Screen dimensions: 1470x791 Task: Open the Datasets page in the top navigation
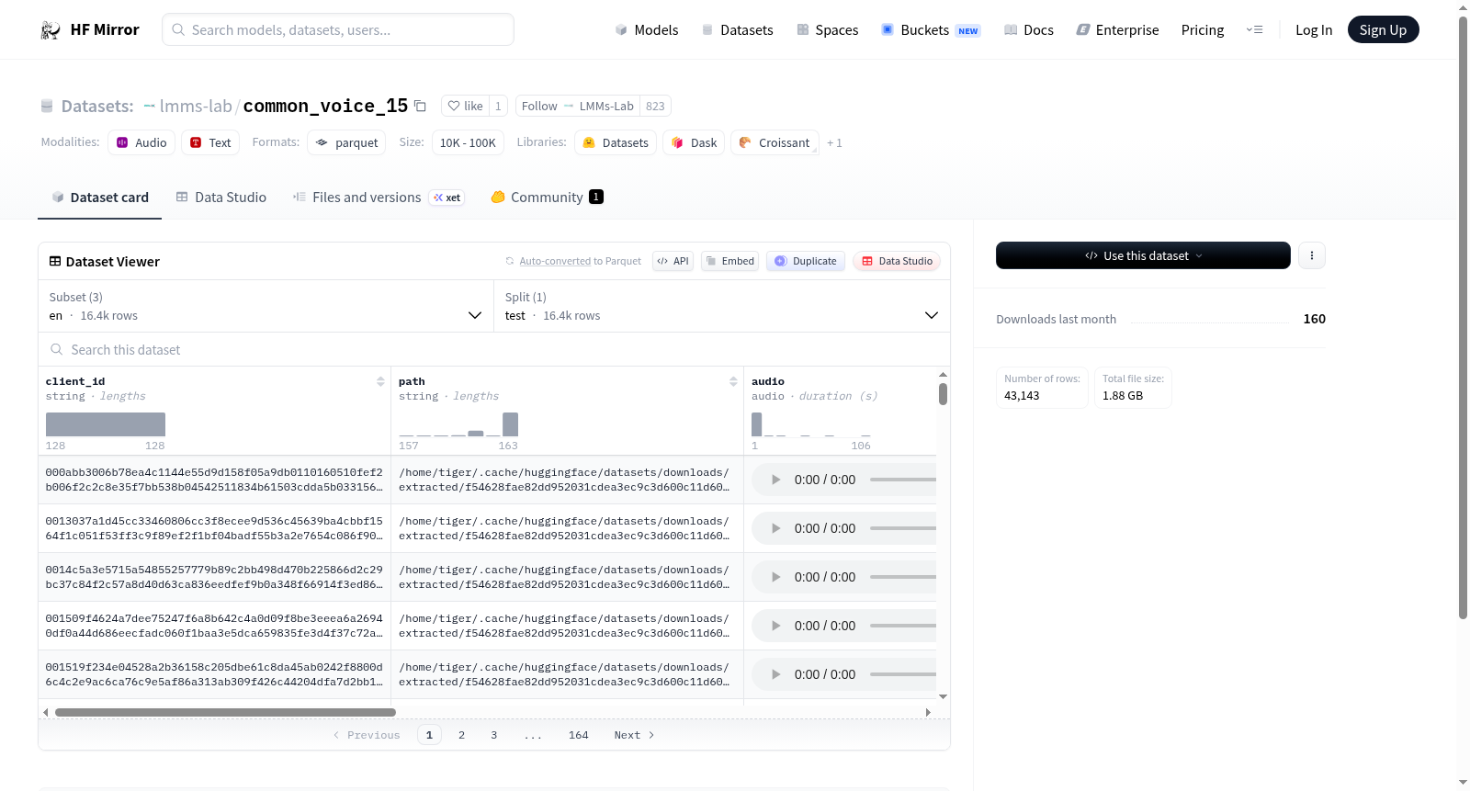[738, 30]
